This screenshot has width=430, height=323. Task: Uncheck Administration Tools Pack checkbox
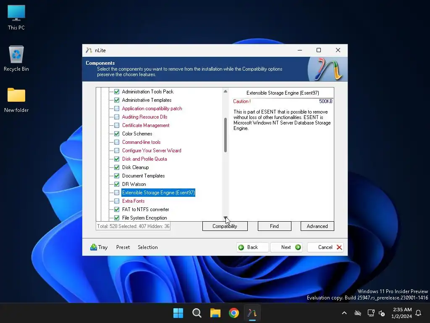coord(117,92)
